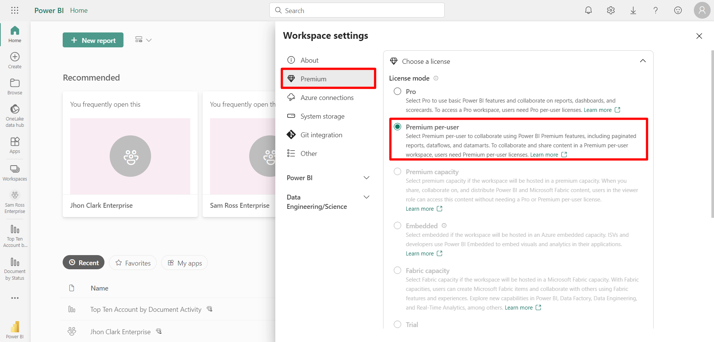Open the user account avatar
This screenshot has height=342, width=714.
tap(702, 10)
